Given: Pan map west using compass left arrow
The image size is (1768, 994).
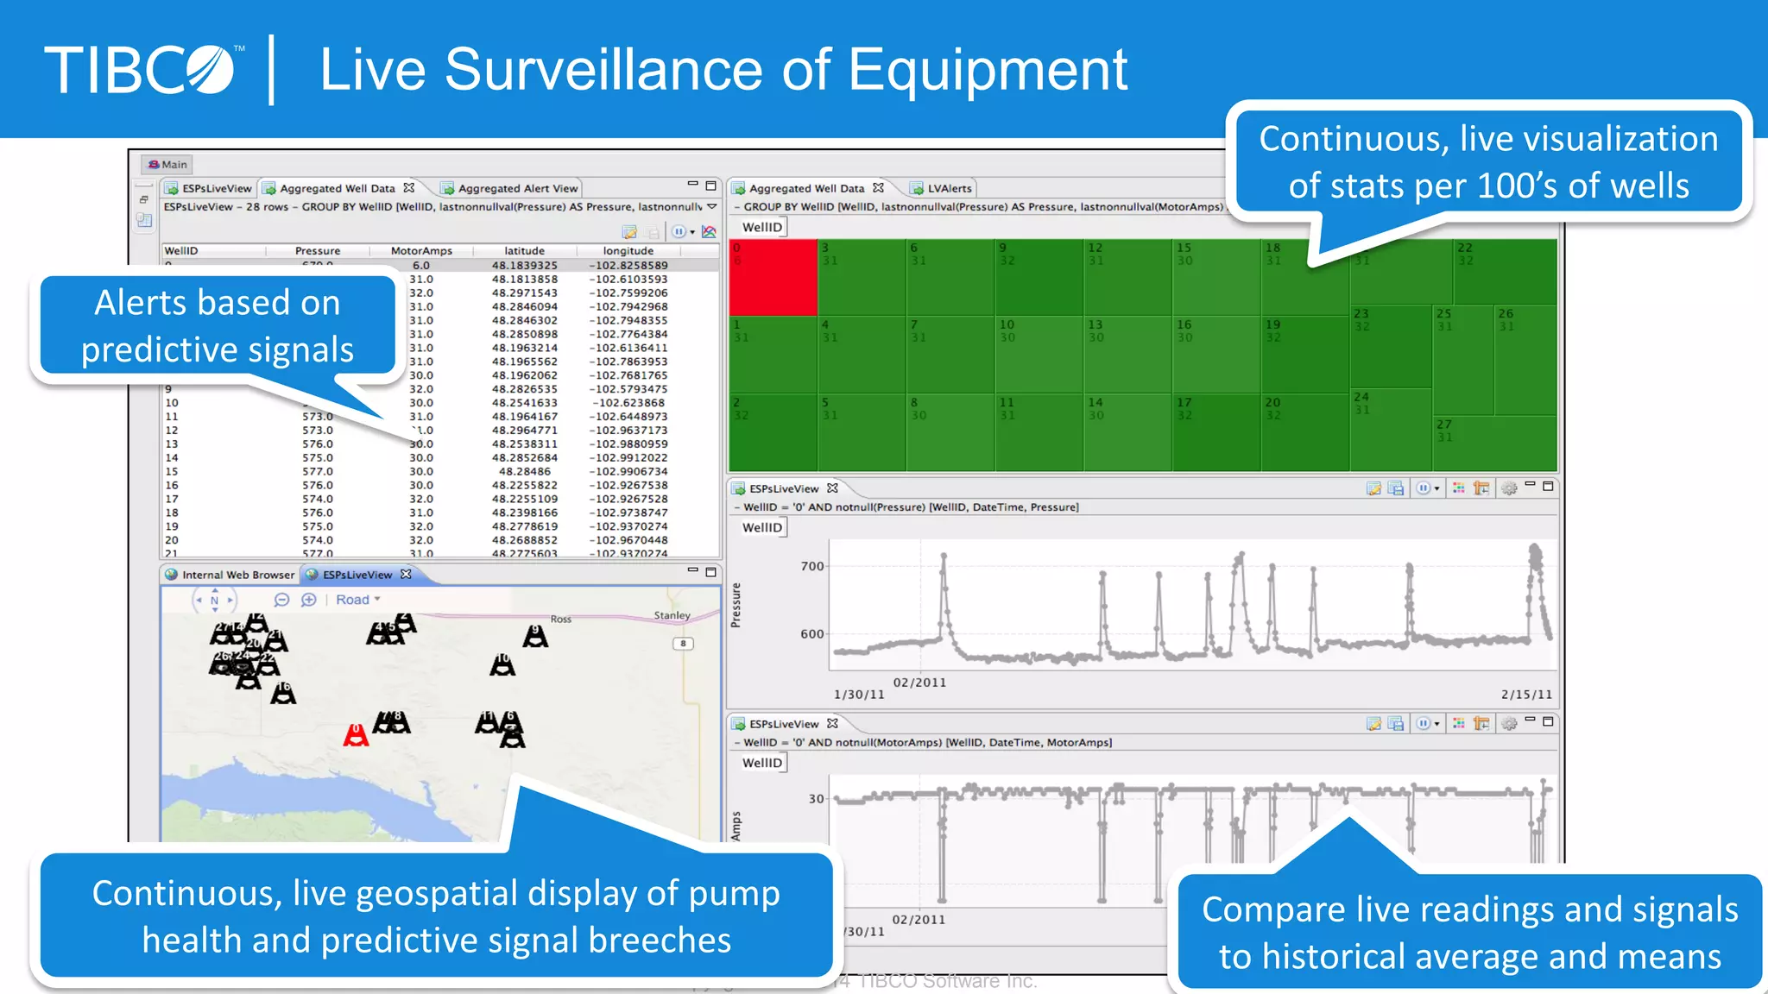Looking at the screenshot, I should (199, 600).
